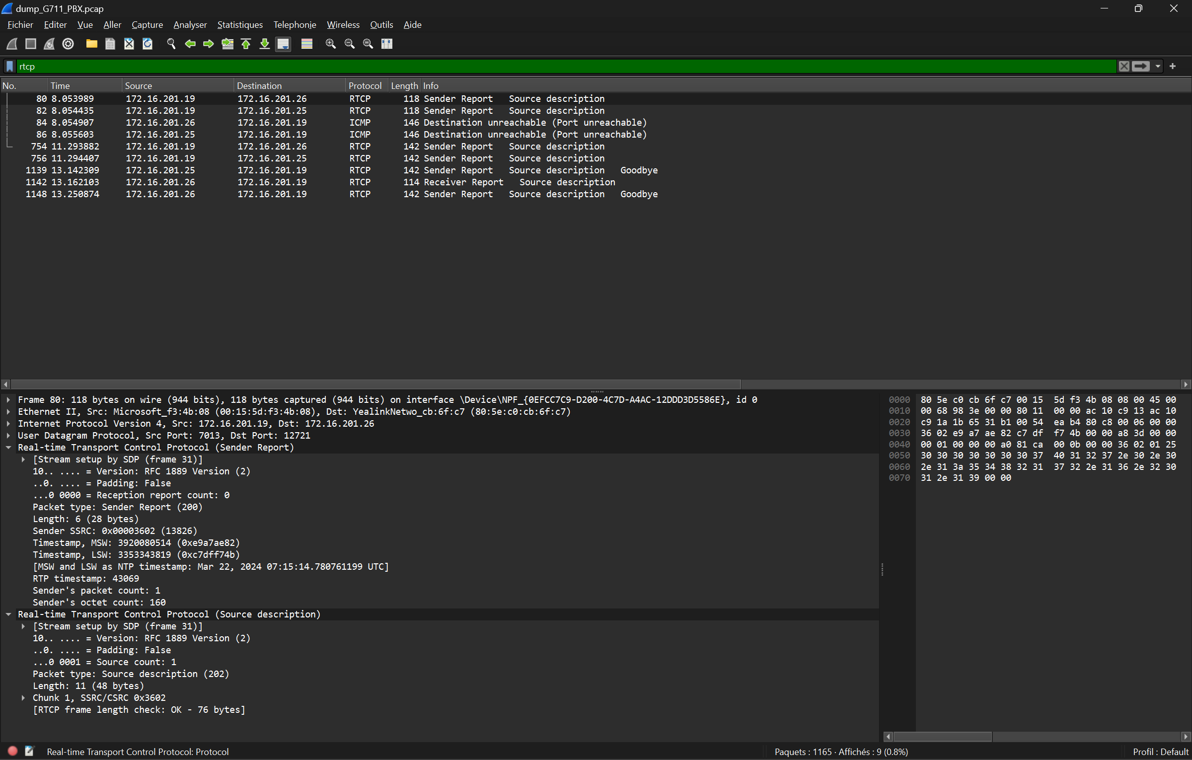Select packet 1142 Receiver Report row

coord(596,182)
